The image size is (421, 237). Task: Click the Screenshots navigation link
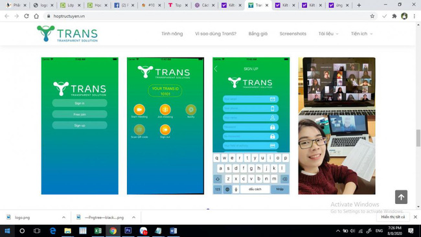click(x=293, y=34)
